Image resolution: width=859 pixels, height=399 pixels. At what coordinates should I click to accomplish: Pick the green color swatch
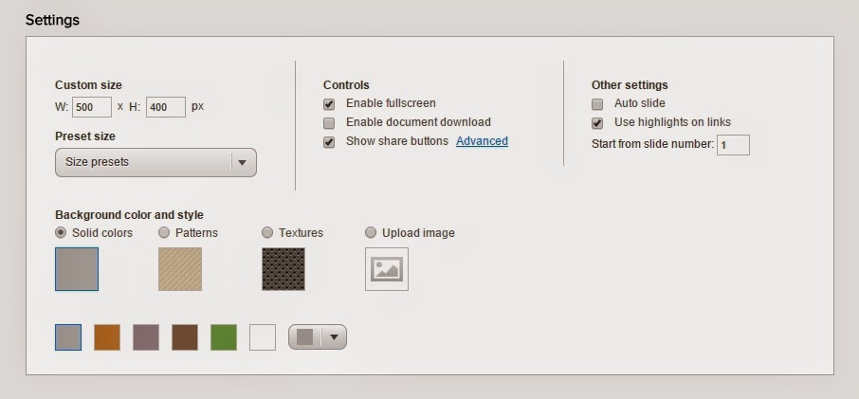pos(224,337)
